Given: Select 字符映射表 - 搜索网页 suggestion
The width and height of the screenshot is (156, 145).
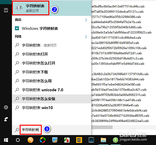Looking at the screenshot, I should pos(51,45).
